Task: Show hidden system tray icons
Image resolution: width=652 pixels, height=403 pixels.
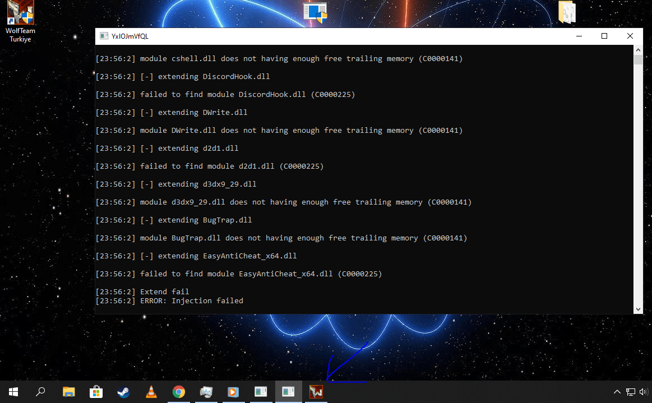Action: click(x=617, y=392)
